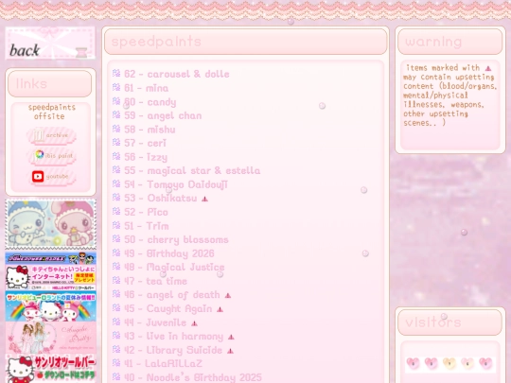Click the YouTube play icon
The height and width of the screenshot is (383, 511).
(x=38, y=177)
